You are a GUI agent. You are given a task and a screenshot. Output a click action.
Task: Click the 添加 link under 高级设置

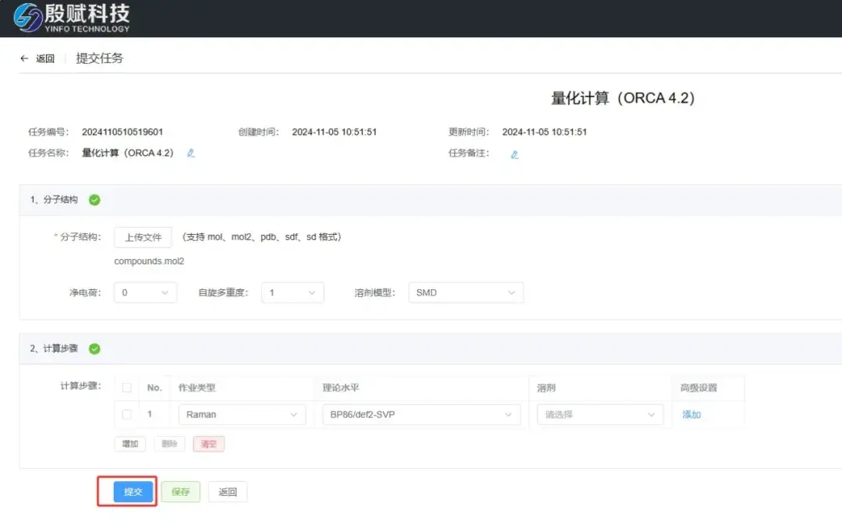[x=692, y=414]
